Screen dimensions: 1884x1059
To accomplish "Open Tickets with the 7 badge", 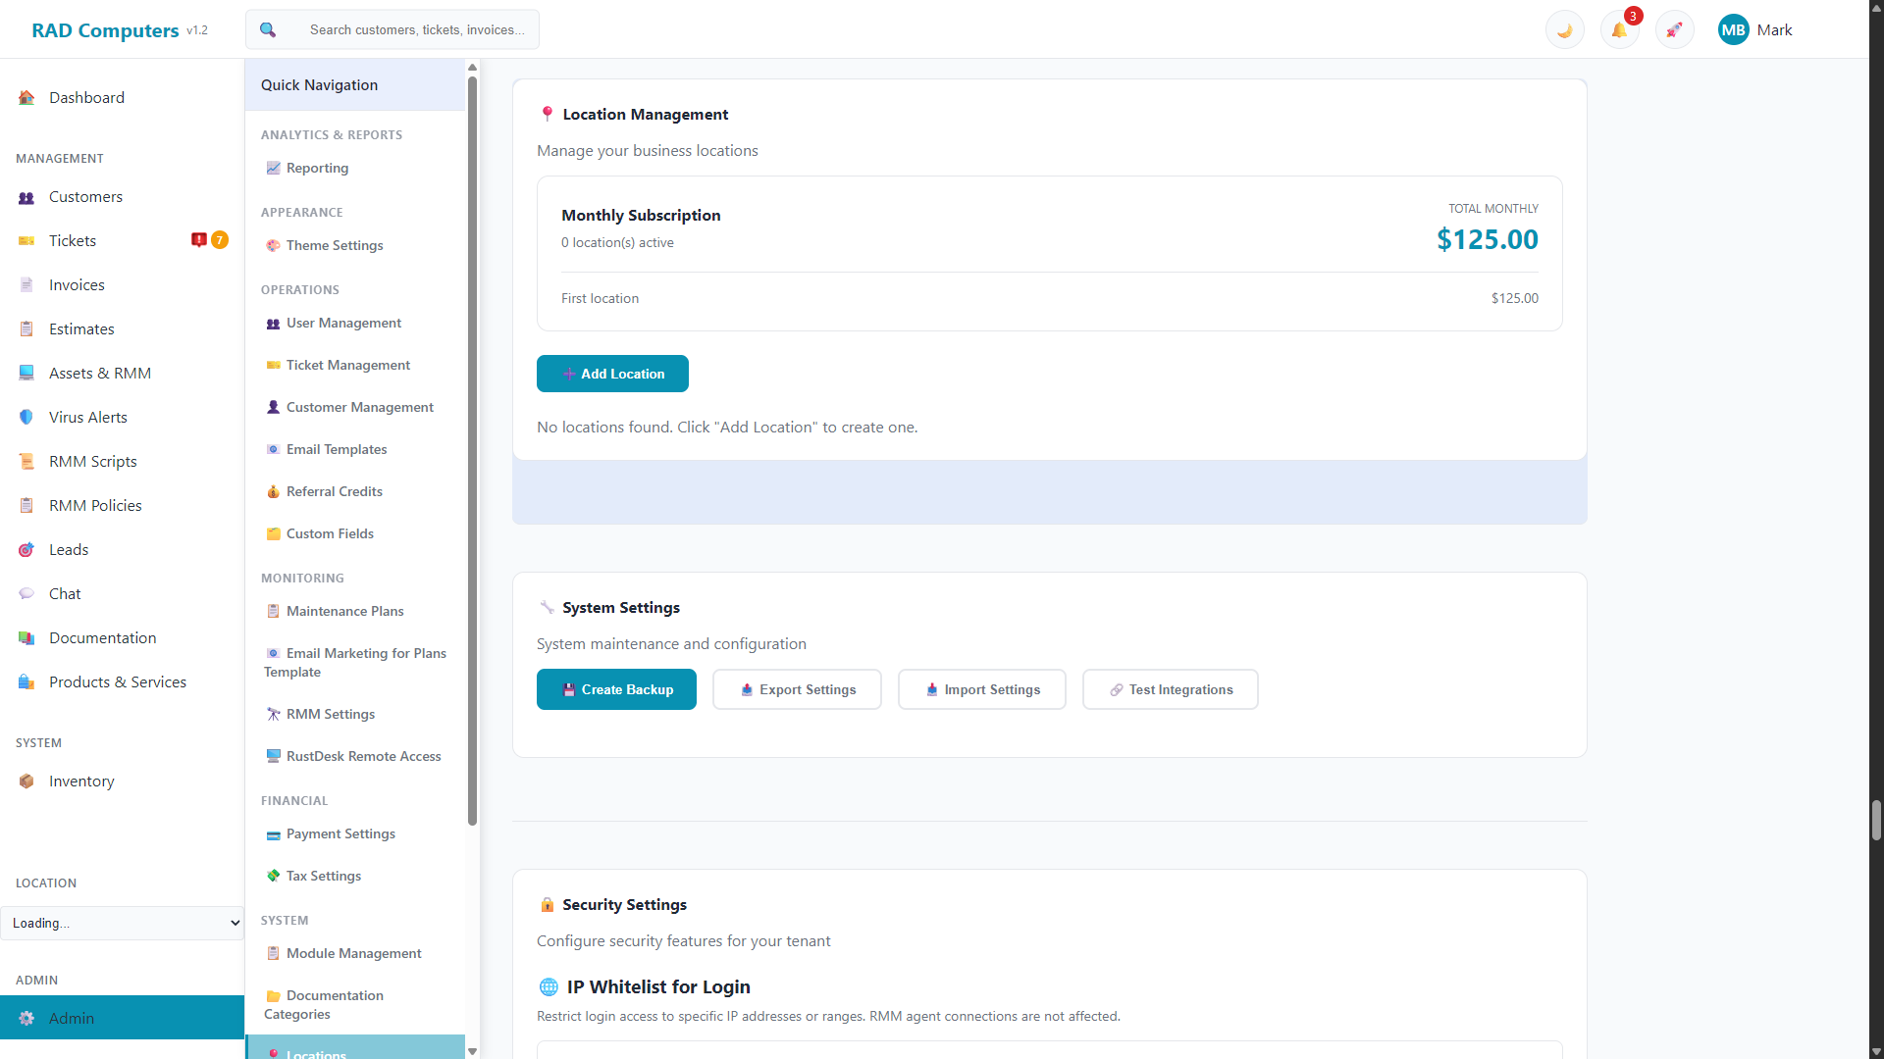I will coord(71,240).
